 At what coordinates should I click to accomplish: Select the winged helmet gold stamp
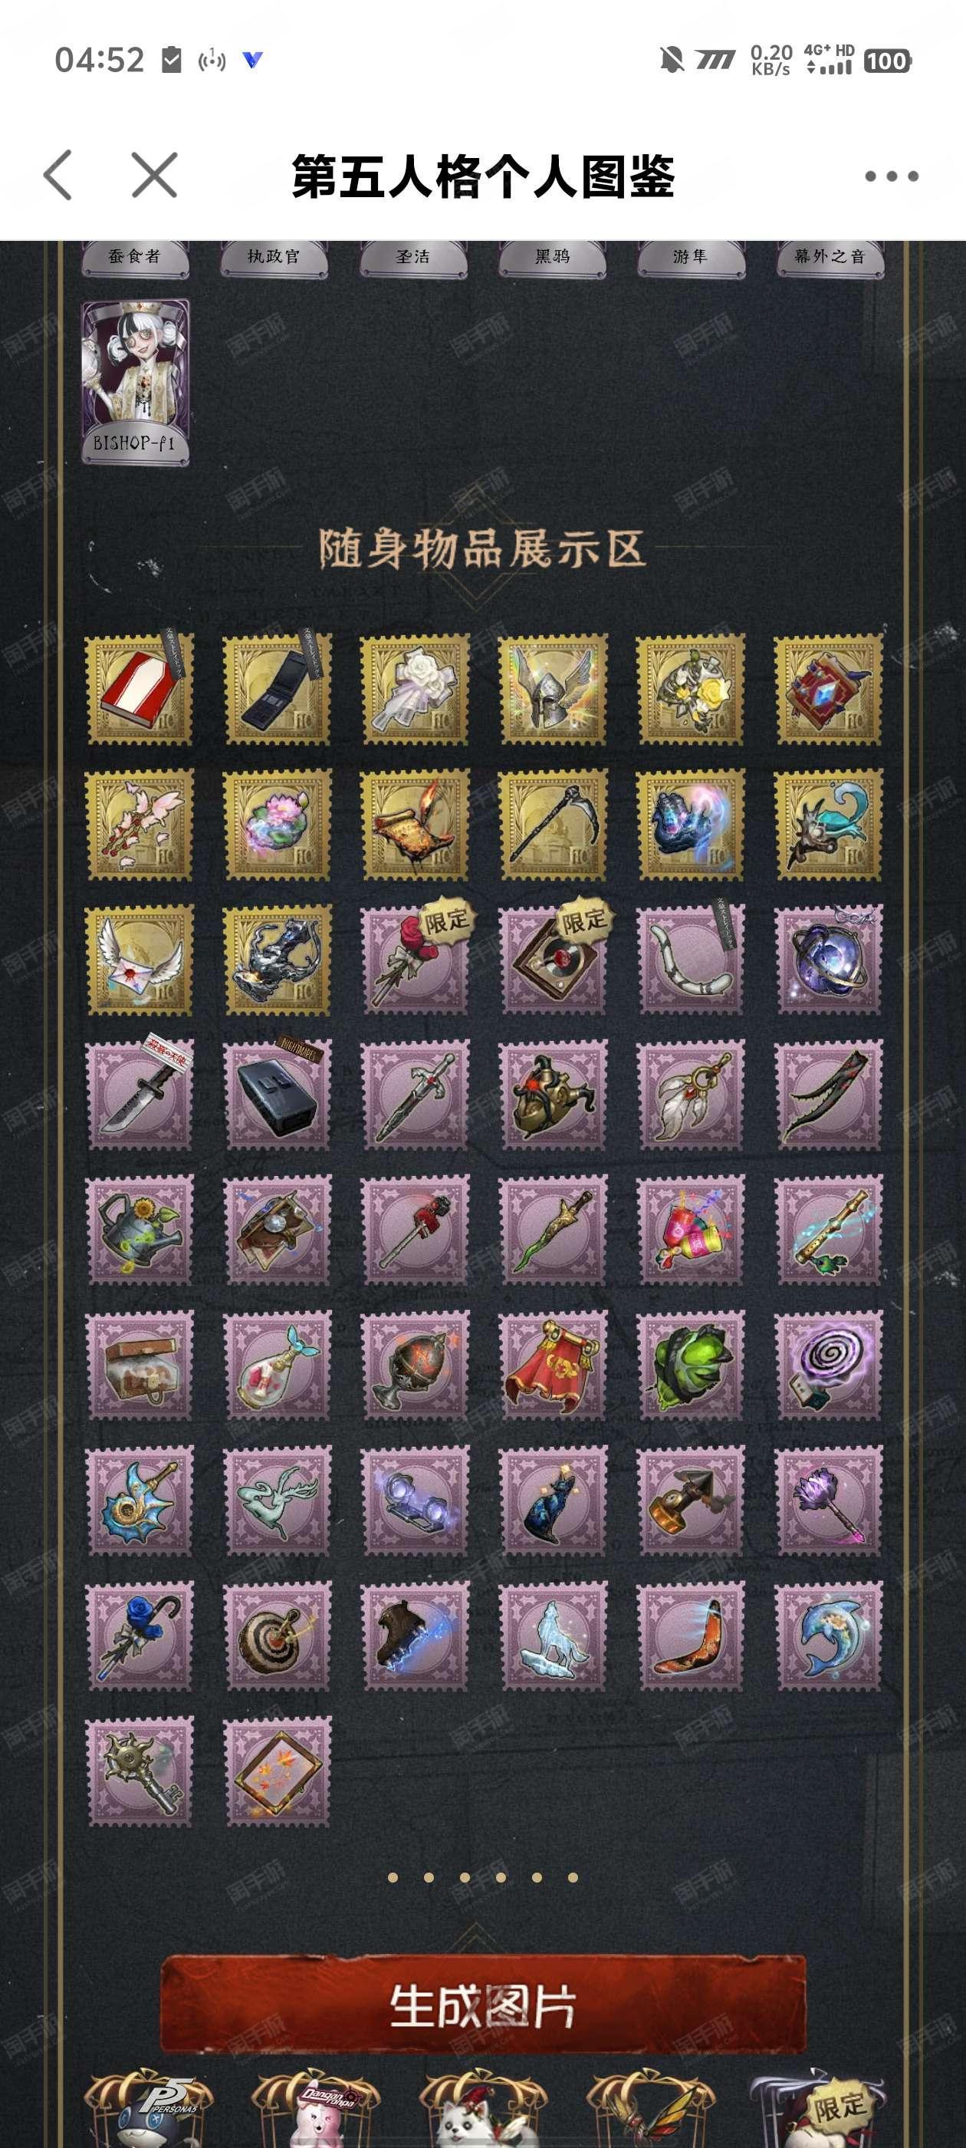[x=553, y=689]
